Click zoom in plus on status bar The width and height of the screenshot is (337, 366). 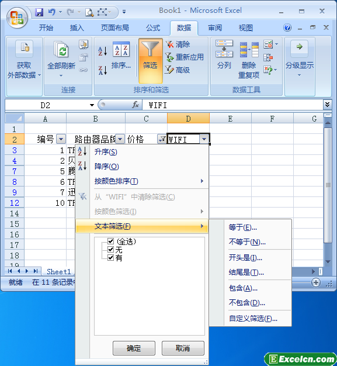[x=316, y=282]
